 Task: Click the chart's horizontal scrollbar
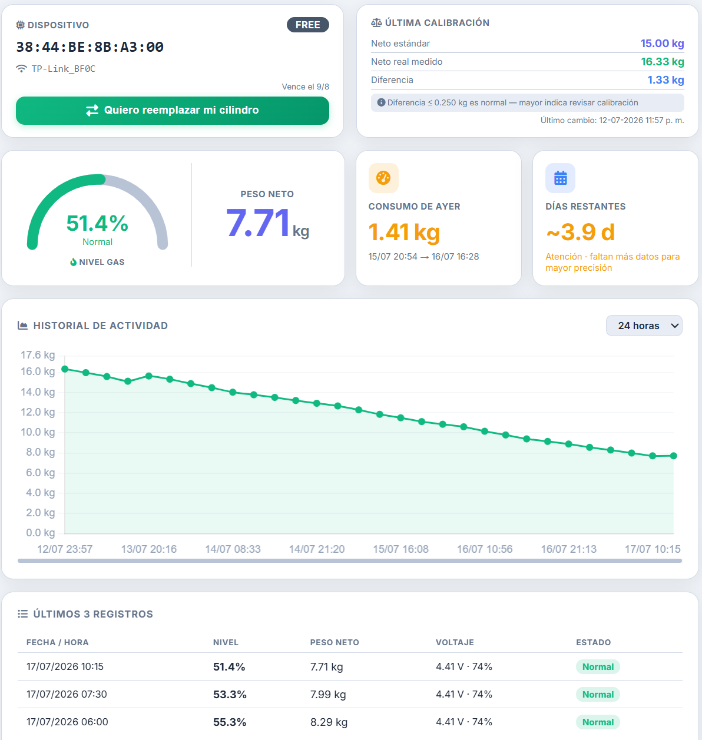point(350,561)
